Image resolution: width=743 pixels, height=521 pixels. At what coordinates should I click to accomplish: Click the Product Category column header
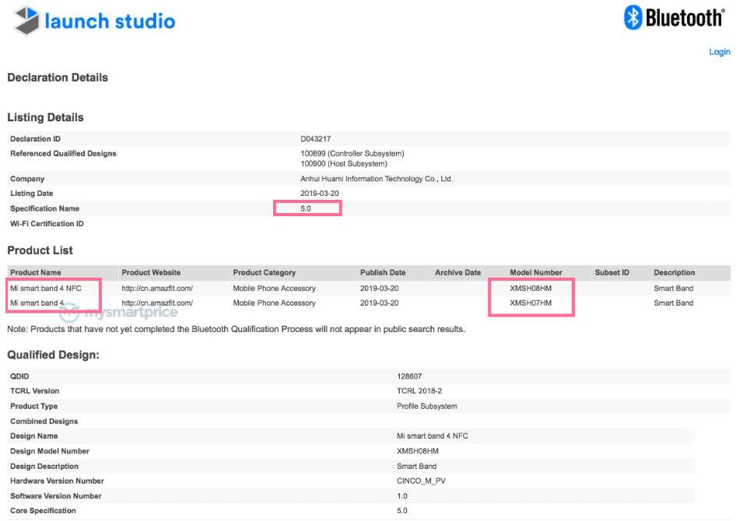coord(265,273)
